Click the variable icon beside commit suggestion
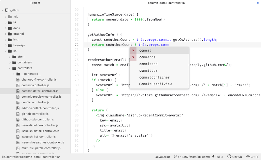The width and height of the screenshot is (261, 160). coord(133,50)
